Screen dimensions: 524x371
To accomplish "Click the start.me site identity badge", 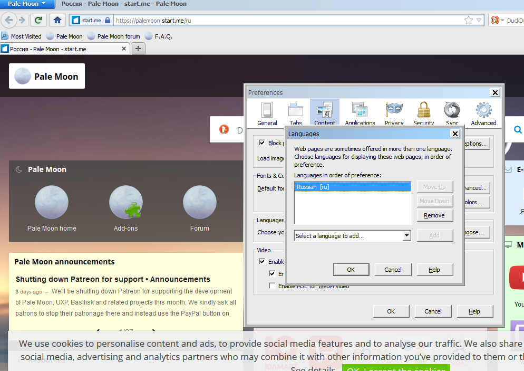I will click(x=91, y=21).
